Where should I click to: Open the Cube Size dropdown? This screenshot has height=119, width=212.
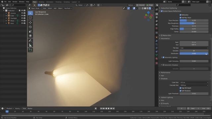pyautogui.click(x=194, y=82)
